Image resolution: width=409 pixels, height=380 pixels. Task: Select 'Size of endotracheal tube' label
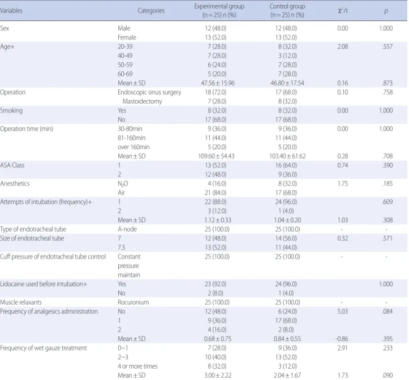(x=32, y=238)
